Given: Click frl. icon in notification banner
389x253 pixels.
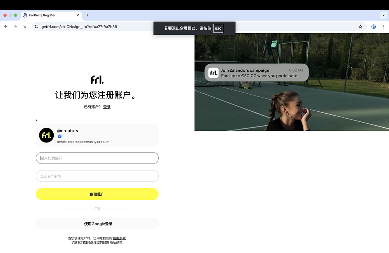Looking at the screenshot, I should [x=213, y=73].
